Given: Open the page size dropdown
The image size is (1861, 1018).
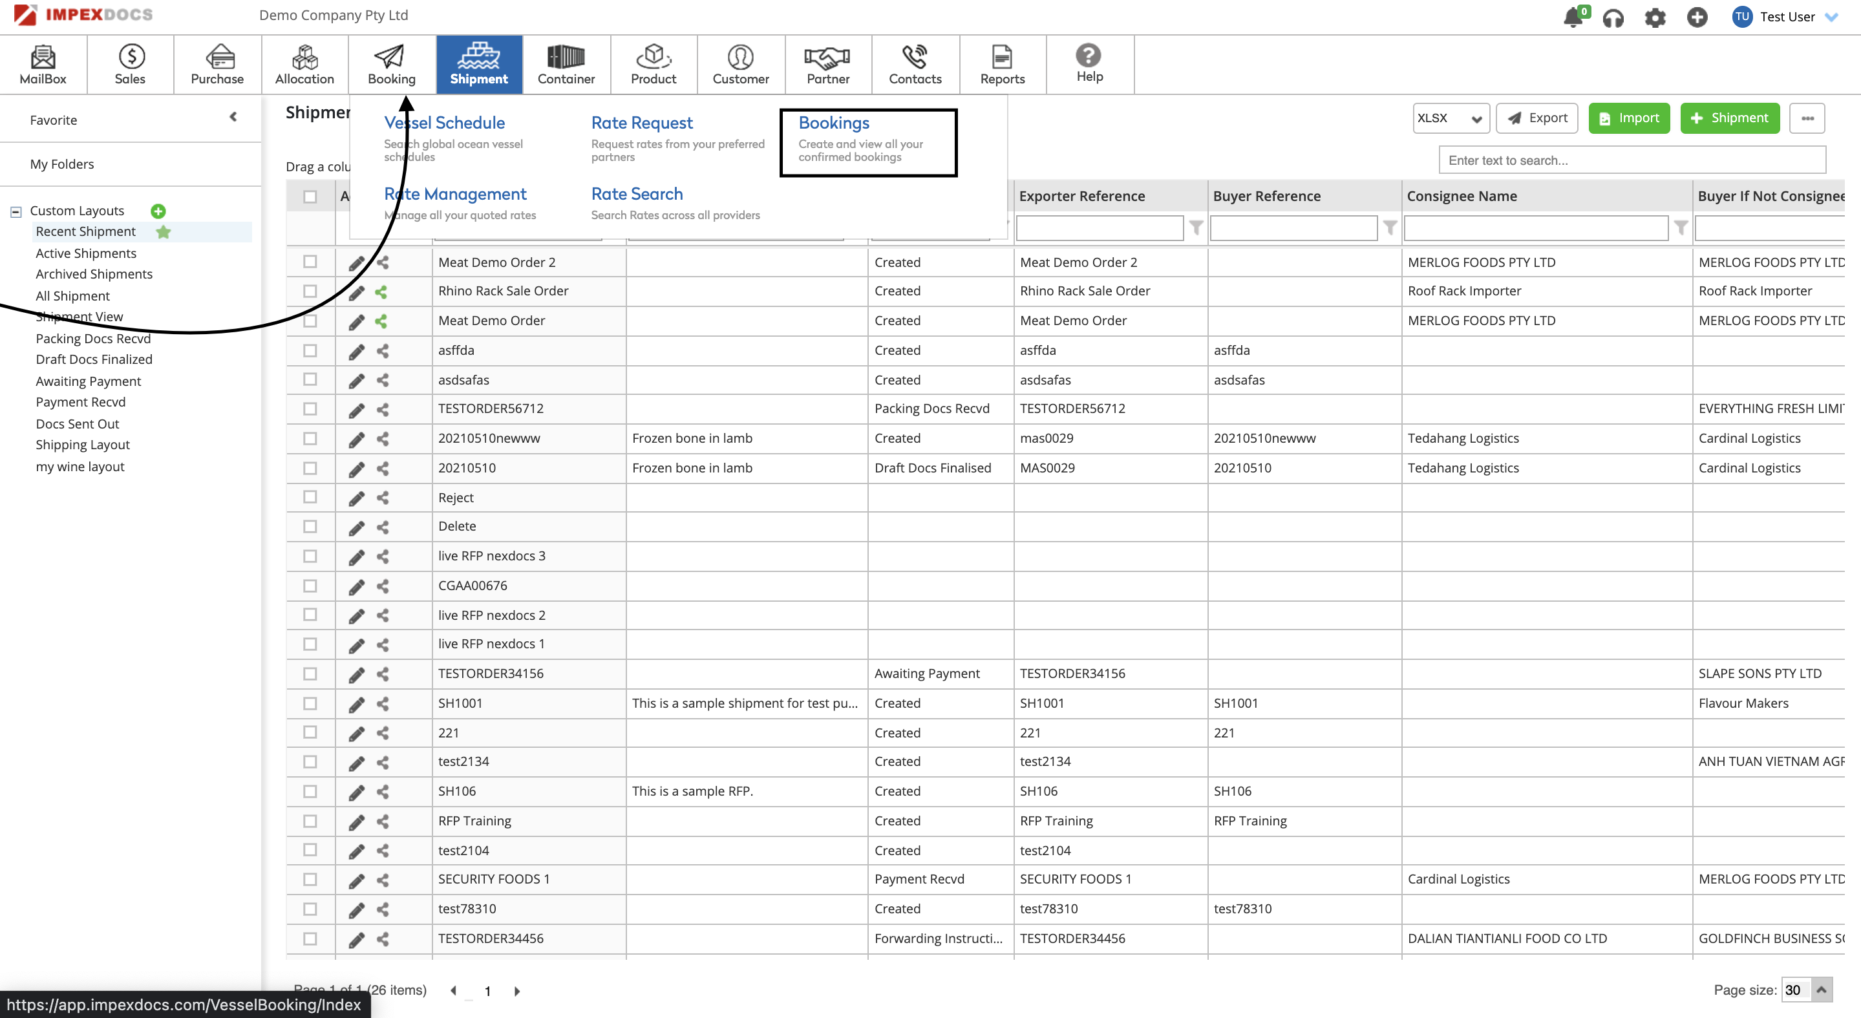Looking at the screenshot, I should [1822, 990].
